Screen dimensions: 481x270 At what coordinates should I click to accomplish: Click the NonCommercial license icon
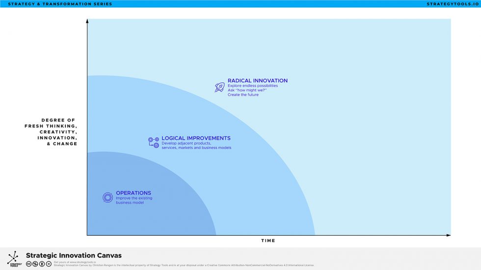pyautogui.click(x=35, y=264)
